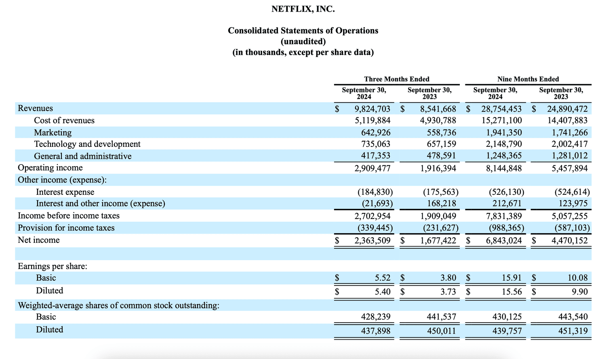The height and width of the screenshot is (359, 606).
Task: Select pre-tax income 5,057,255
Action: click(570, 216)
